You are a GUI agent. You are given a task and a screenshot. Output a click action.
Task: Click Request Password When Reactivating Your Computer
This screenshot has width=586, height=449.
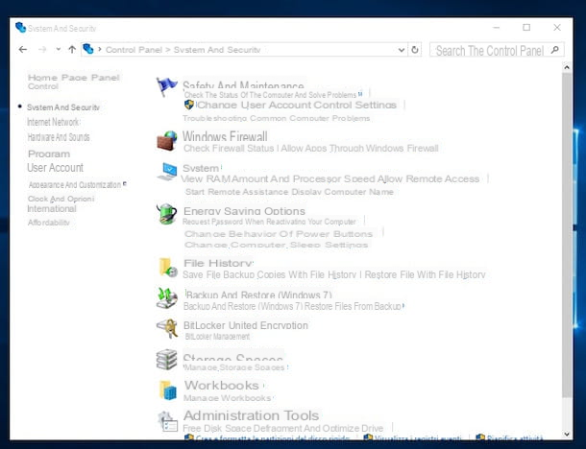269,222
